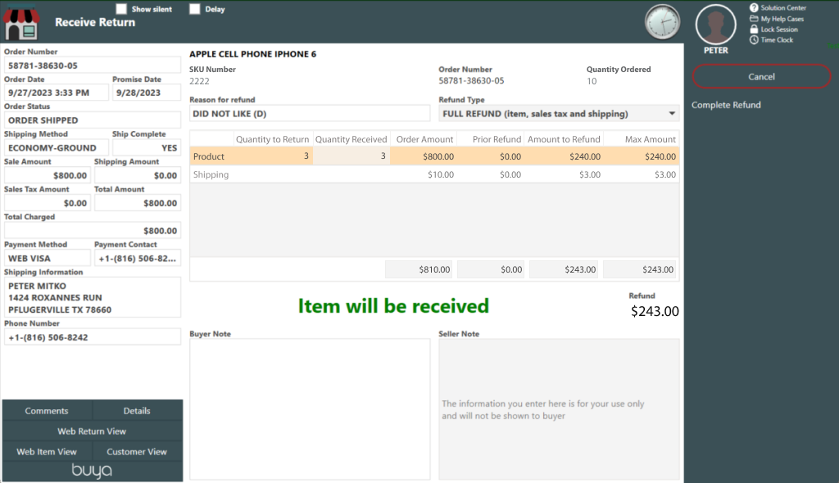Click the My Help Cases folder icon
This screenshot has height=483, width=839.
click(754, 19)
